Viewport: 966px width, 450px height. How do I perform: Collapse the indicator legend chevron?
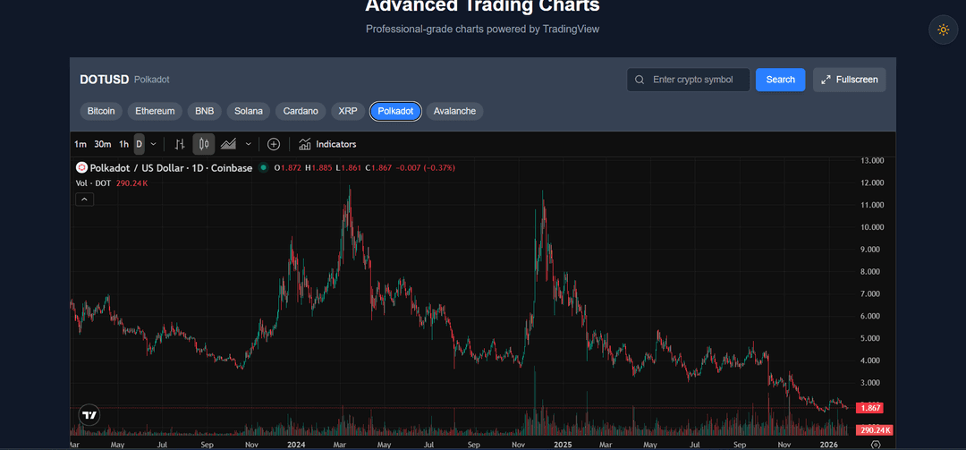pos(84,200)
